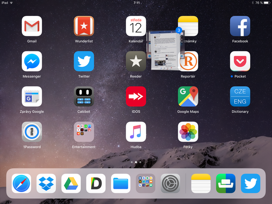Open the D app in dock
The image size is (272, 204).
96,183
